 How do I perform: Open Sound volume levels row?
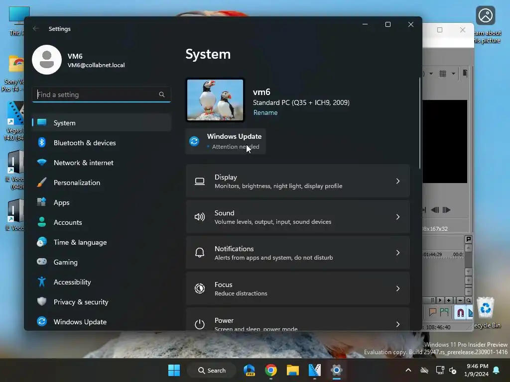click(298, 217)
